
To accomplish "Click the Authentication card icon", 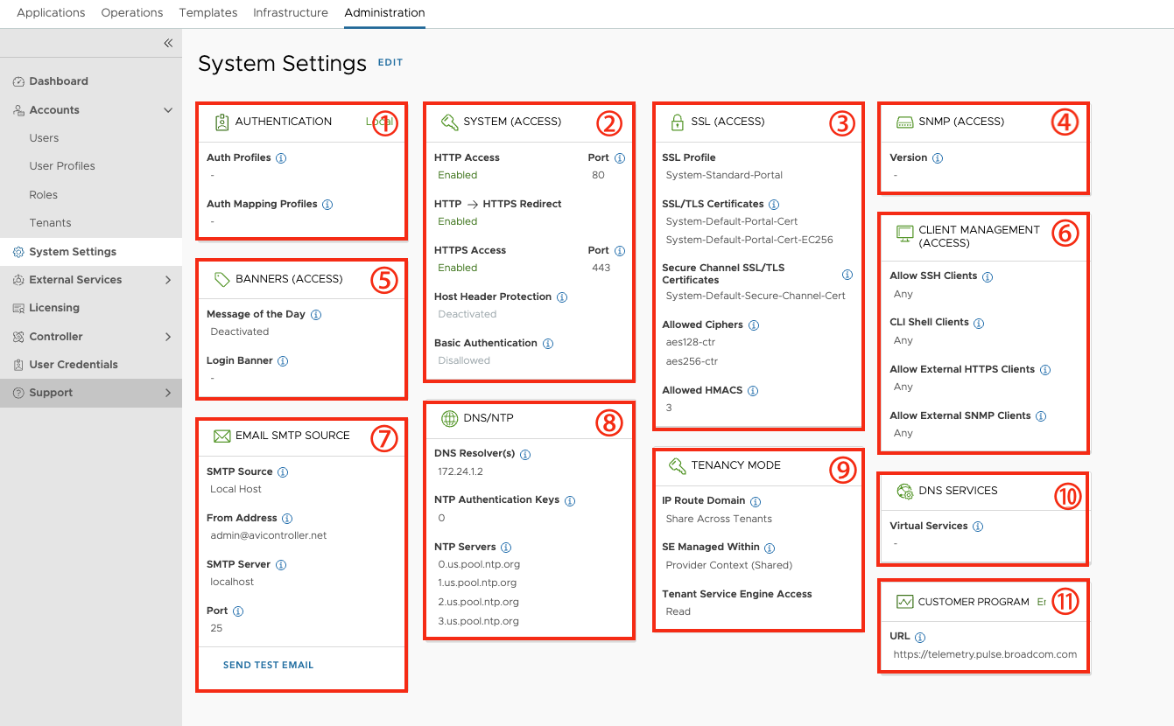I will (221, 122).
